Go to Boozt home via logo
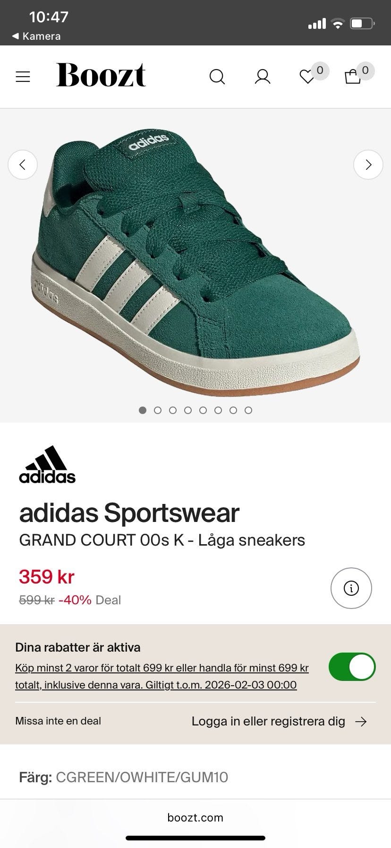Viewport: 391px width, 848px height. point(101,75)
